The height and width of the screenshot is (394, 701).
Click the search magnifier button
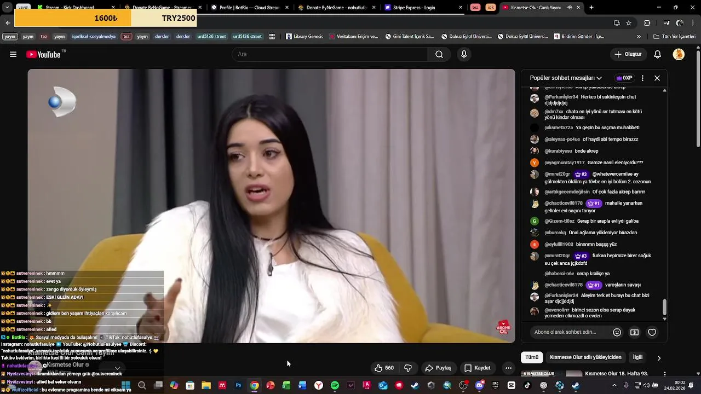tap(439, 54)
